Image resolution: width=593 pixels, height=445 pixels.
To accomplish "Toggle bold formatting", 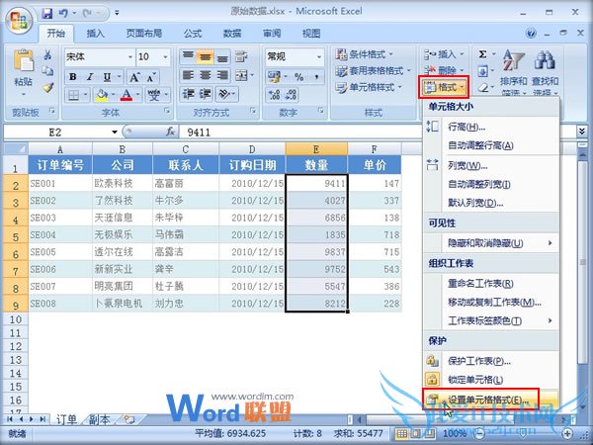I will [72, 77].
